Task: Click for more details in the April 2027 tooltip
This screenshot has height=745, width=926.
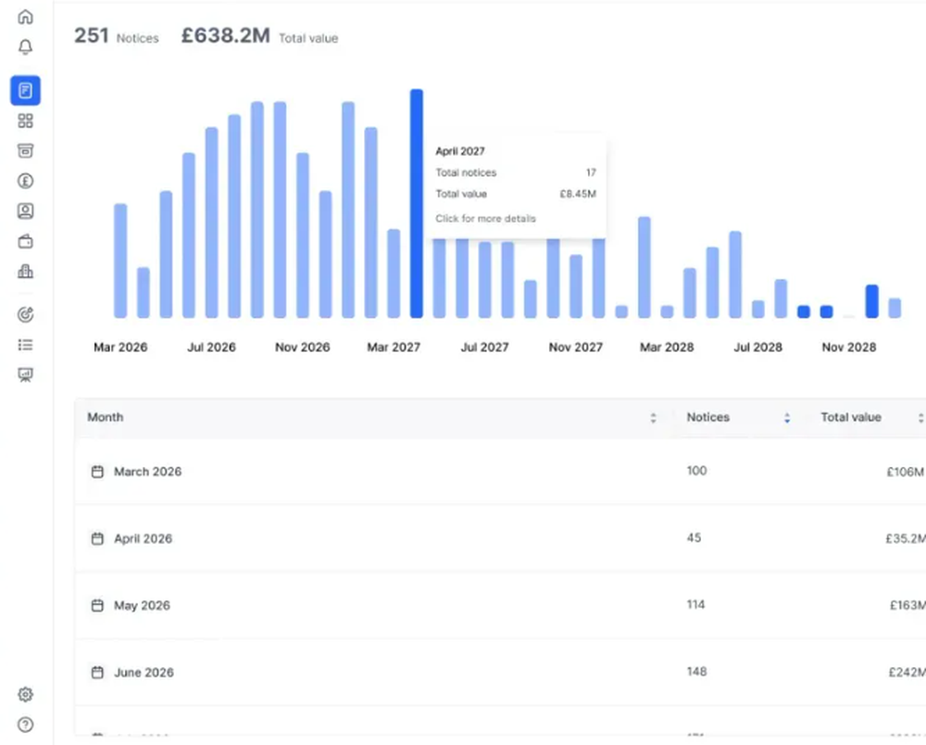Action: point(485,218)
